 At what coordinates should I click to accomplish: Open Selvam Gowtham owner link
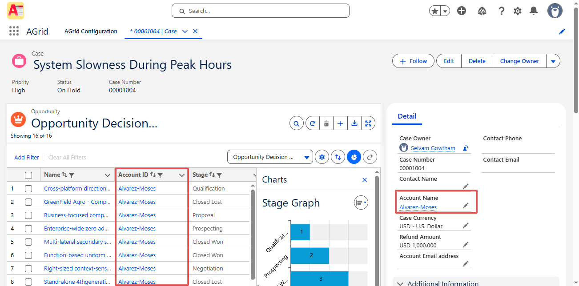(x=433, y=148)
